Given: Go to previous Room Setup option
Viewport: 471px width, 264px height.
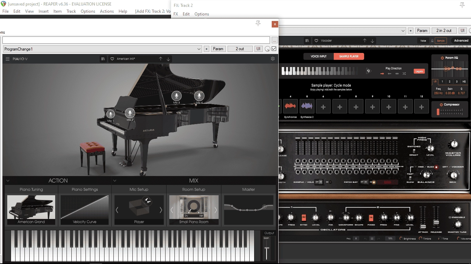Looking at the screenshot, I should 172,210.
